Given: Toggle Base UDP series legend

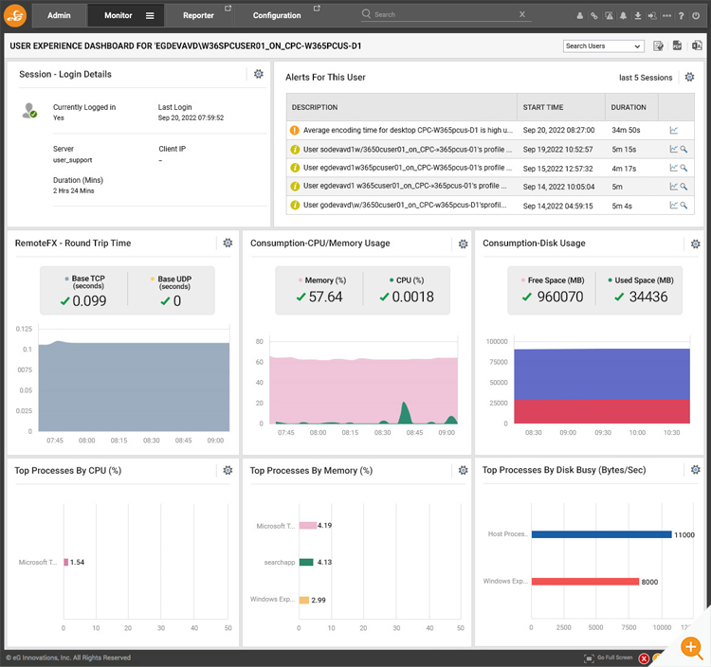Looking at the screenshot, I should [171, 282].
